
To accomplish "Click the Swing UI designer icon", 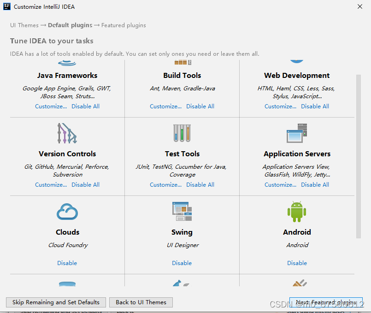I will (182, 212).
